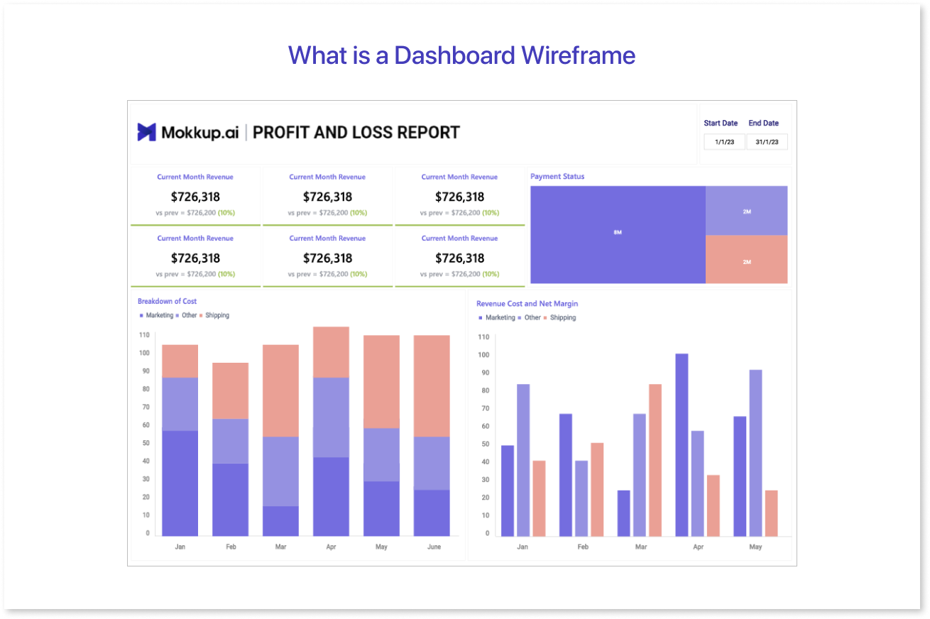The image size is (930, 619).
Task: Click the Apr label under Breakdown of Cost
Action: [331, 547]
